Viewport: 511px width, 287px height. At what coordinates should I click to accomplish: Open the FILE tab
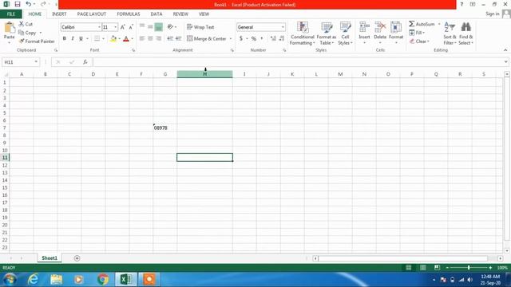(11, 14)
